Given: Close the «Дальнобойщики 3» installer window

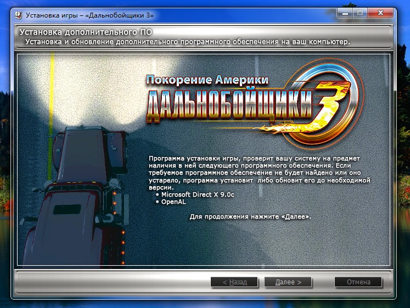Looking at the screenshot, I should [380, 13].
